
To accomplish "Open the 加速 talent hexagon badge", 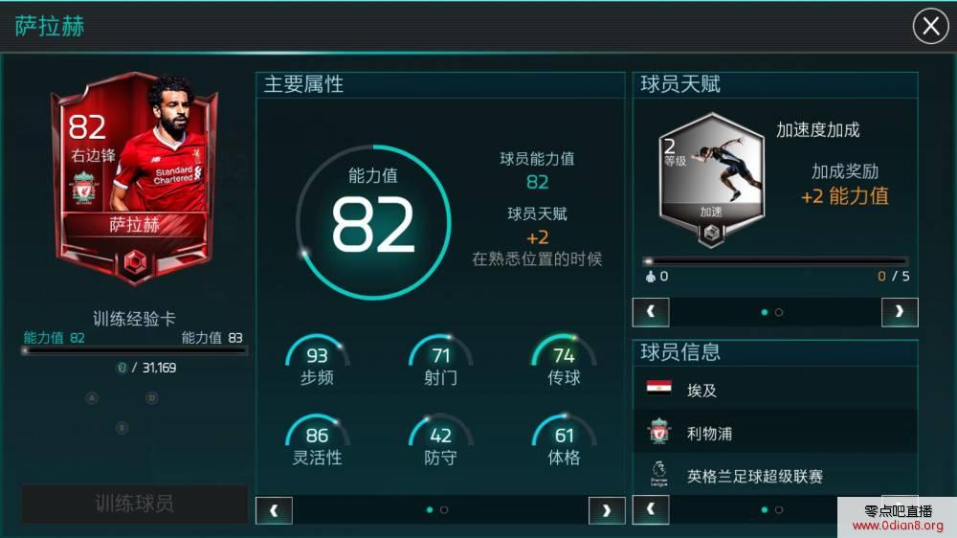I will (x=711, y=179).
